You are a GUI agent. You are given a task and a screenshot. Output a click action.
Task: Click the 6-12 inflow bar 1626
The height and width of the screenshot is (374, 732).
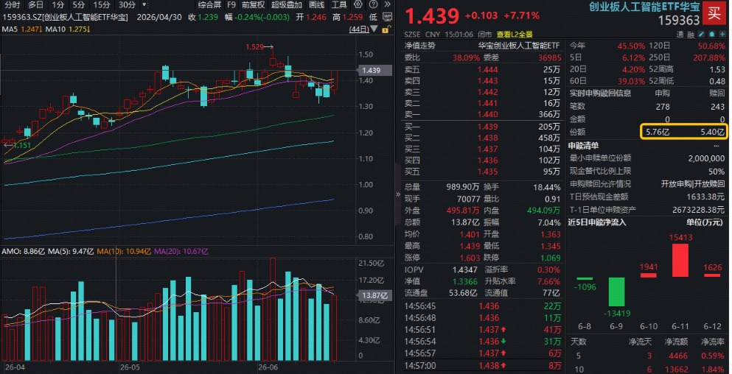[x=712, y=275]
